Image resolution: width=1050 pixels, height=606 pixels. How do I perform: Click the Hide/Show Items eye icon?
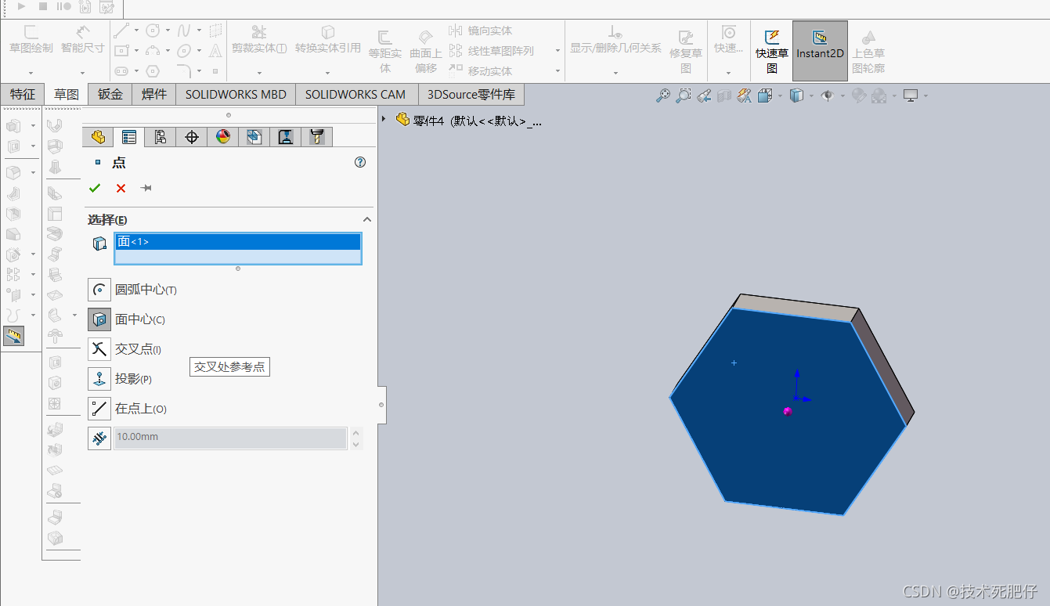(x=828, y=96)
